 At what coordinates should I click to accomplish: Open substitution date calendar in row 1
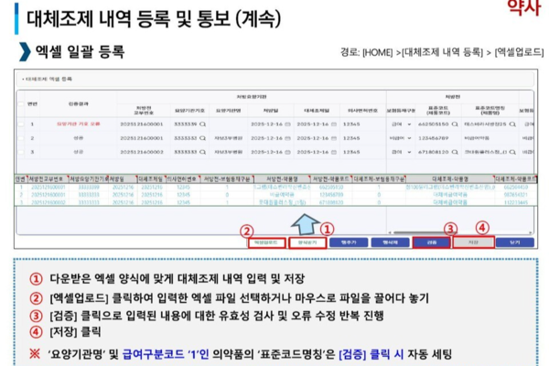point(334,124)
